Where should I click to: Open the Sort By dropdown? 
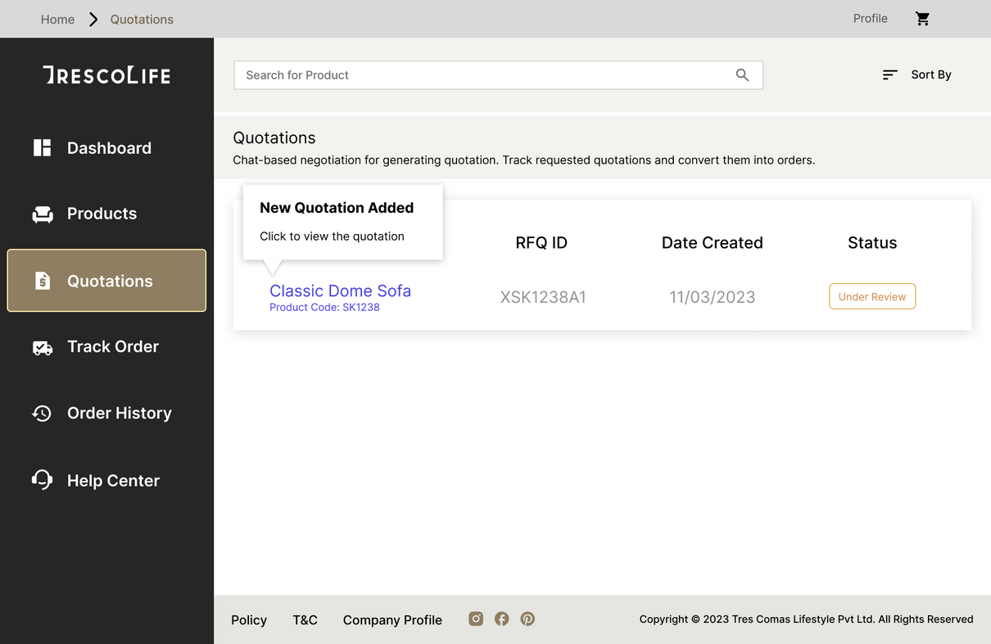point(916,74)
